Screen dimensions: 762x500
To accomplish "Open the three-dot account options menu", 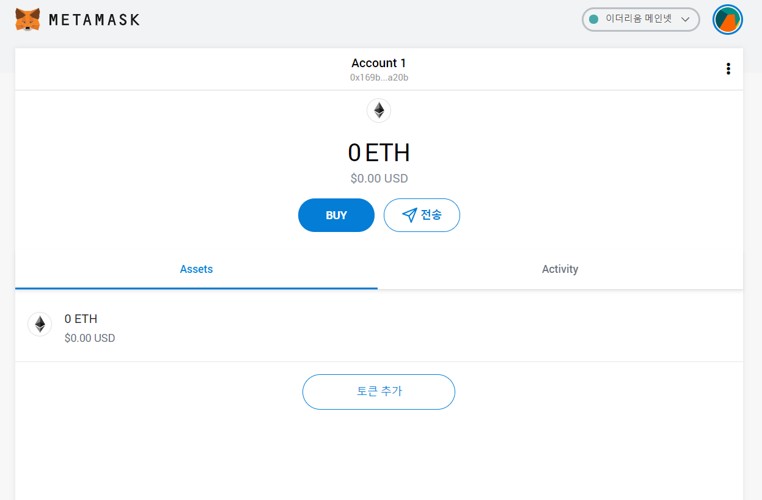I will [728, 68].
